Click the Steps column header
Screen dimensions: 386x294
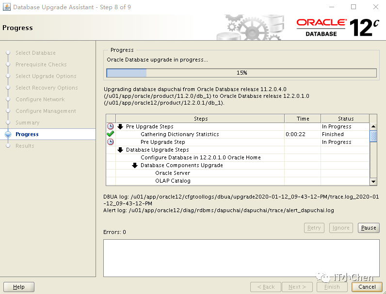200,119
